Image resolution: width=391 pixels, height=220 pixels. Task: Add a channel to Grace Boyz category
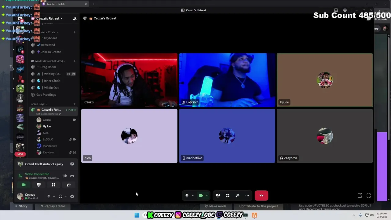(x=75, y=104)
